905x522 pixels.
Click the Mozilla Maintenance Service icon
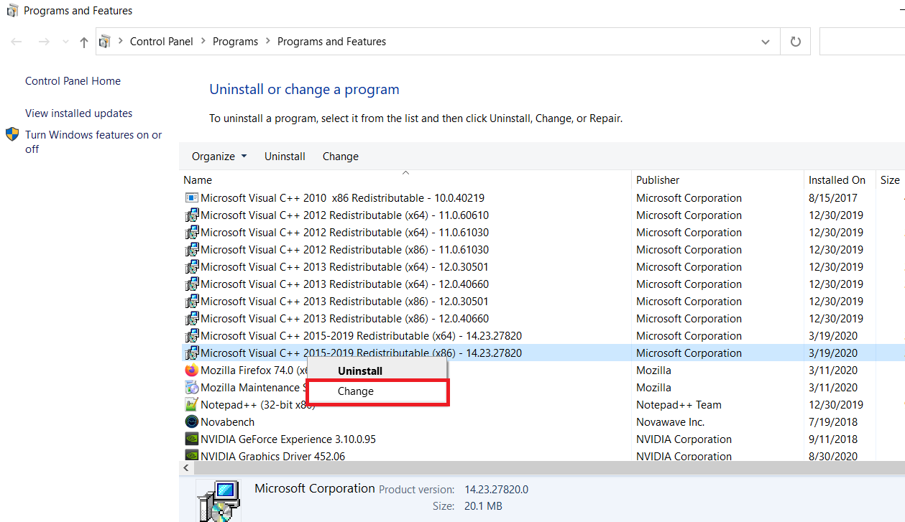pos(191,388)
